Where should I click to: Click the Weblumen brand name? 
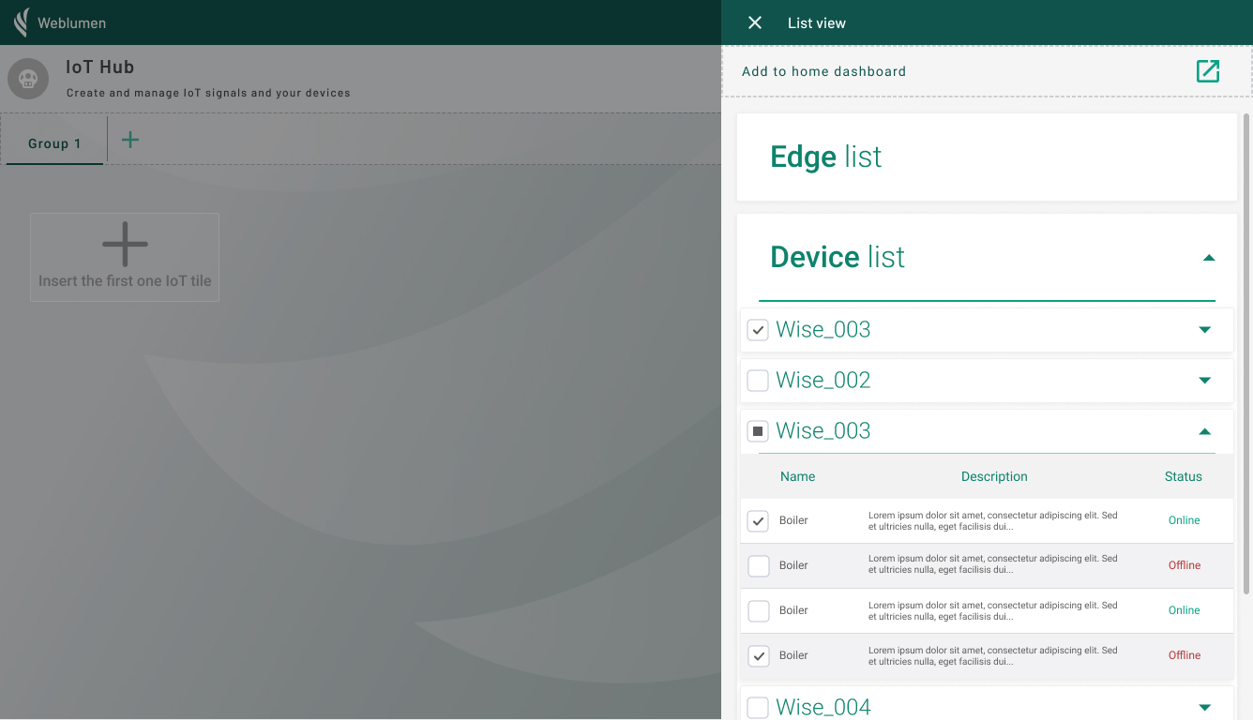point(71,22)
